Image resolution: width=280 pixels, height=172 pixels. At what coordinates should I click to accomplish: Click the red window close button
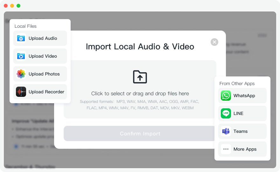pyautogui.click(x=6, y=6)
